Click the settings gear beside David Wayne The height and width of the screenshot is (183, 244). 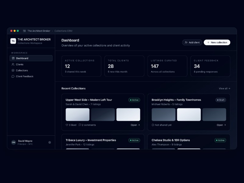pos(50,142)
